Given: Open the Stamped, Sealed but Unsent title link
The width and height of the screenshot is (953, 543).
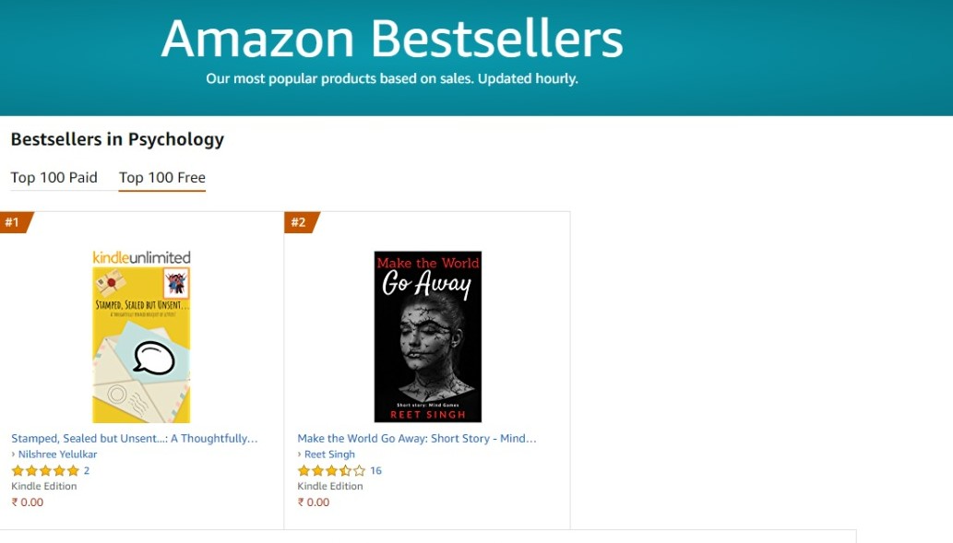Looking at the screenshot, I should pyautogui.click(x=135, y=439).
